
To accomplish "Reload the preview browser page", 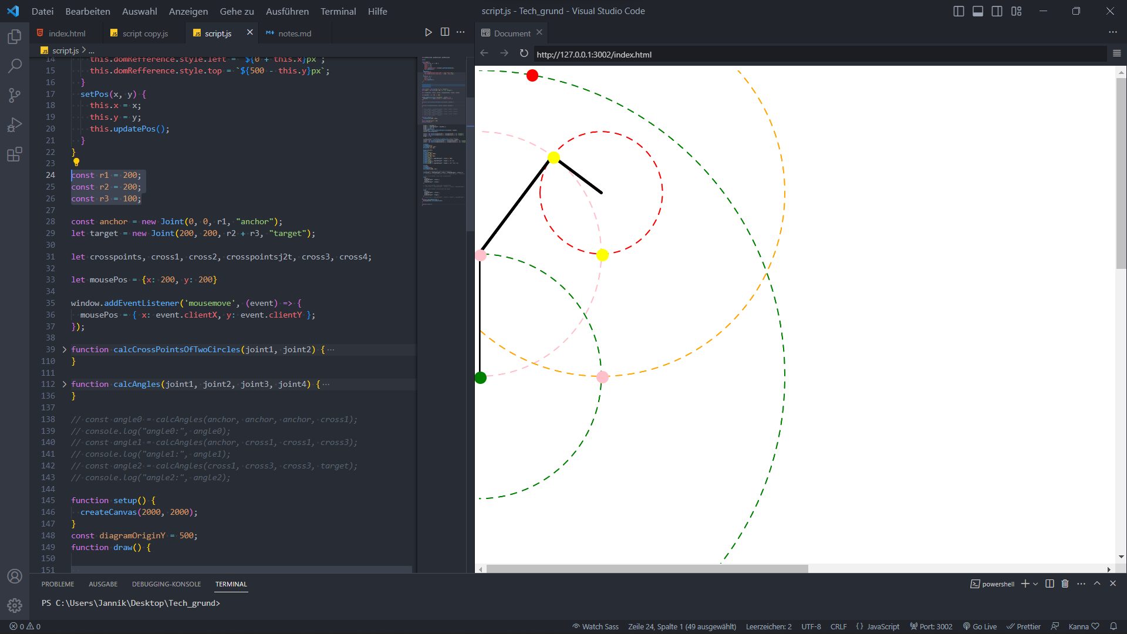I will point(524,53).
